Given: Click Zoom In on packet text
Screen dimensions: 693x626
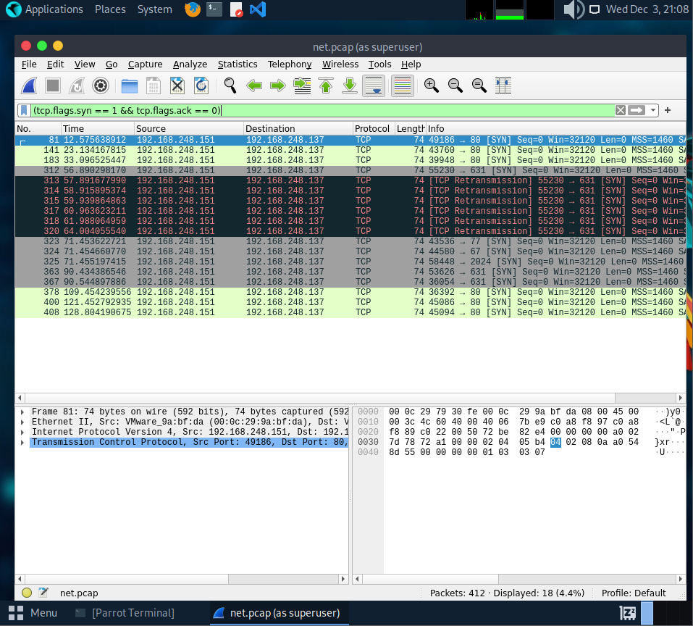Looking at the screenshot, I should click(432, 85).
